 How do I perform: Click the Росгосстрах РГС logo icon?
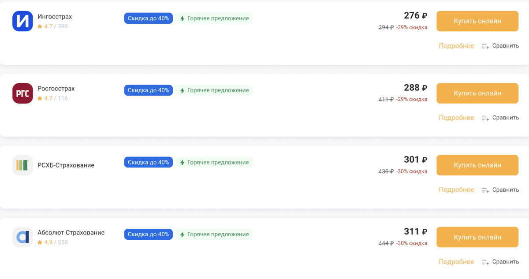[x=22, y=93]
